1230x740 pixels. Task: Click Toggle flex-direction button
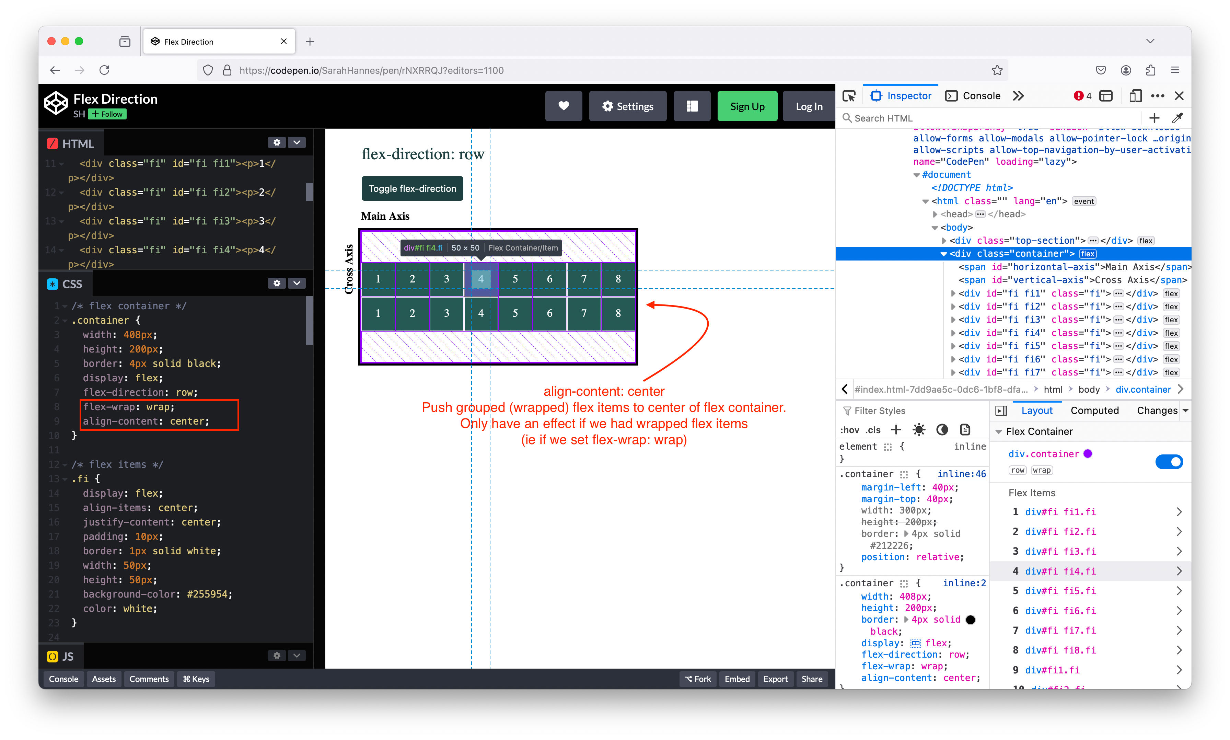click(x=412, y=188)
